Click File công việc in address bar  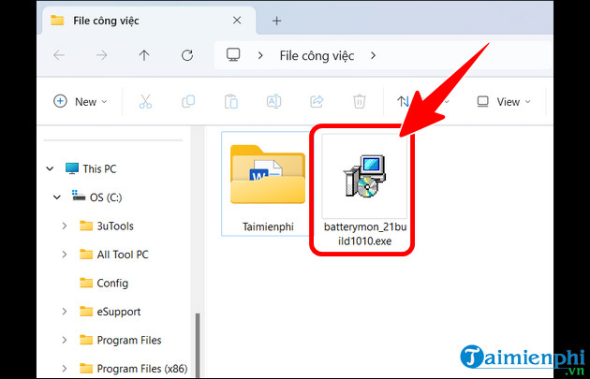317,55
